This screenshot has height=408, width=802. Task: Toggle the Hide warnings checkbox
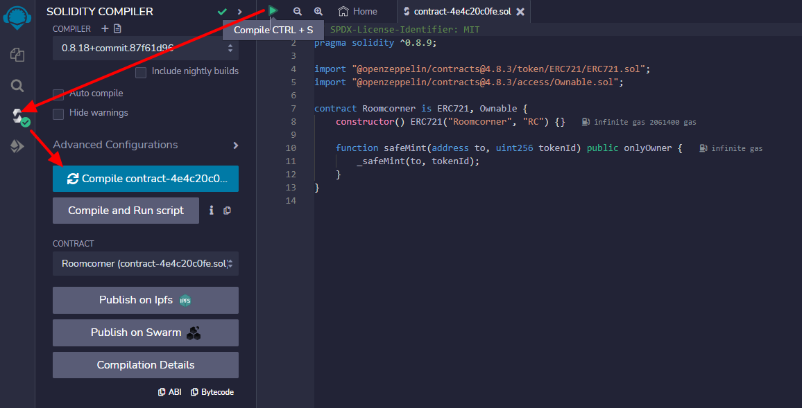tap(58, 114)
